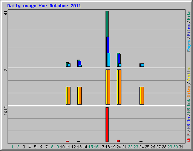Image resolution: width=193 pixels, height=151 pixels.
Task: Click the orange Sites bar for day 24
Action: pos(142,96)
